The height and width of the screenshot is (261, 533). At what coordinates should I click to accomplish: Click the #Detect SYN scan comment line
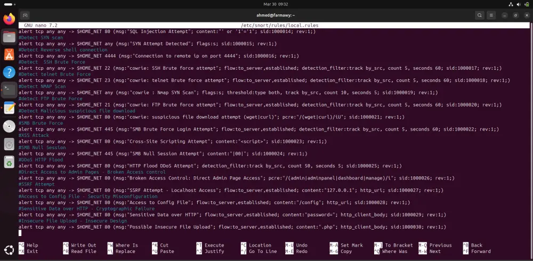[x=41, y=37]
